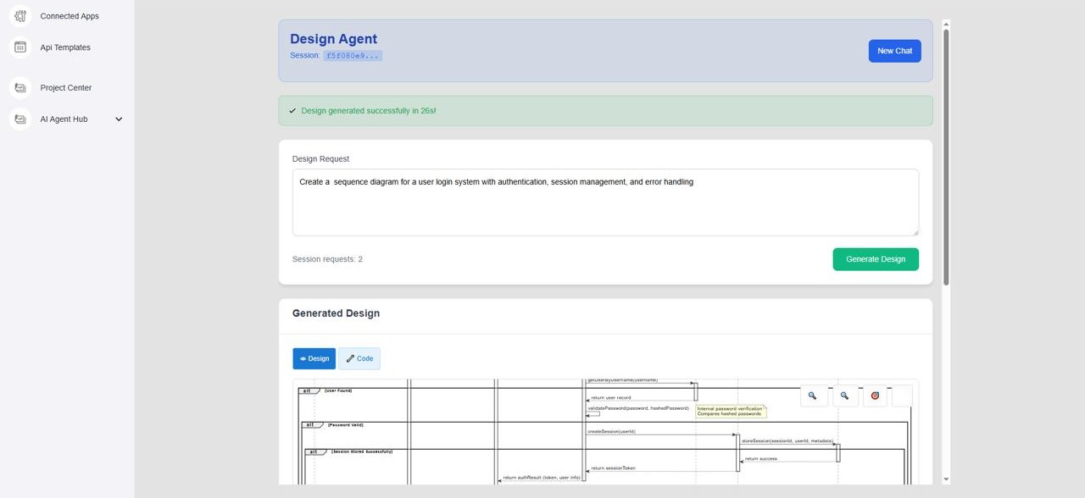The image size is (1085, 498).
Task: Click the scrollbar up arrow
Action: coord(946,24)
